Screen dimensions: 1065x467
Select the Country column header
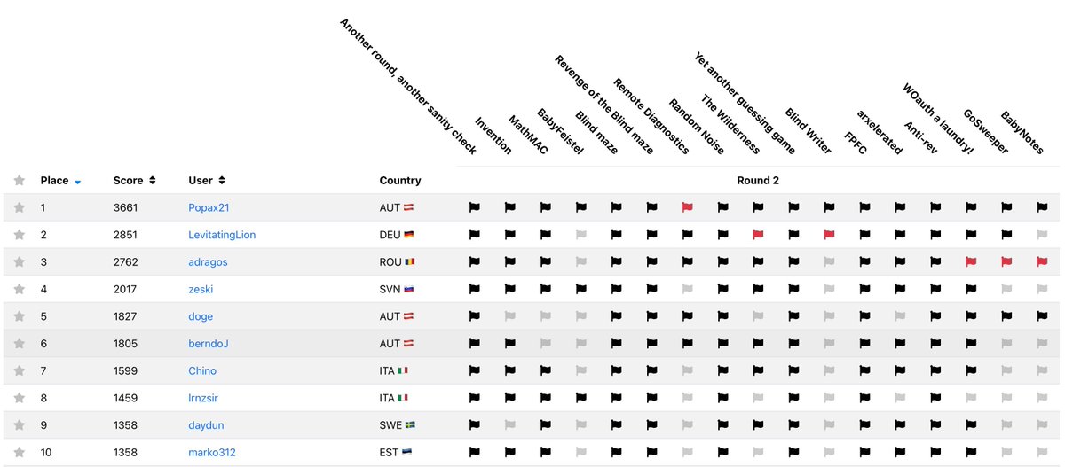(x=400, y=180)
